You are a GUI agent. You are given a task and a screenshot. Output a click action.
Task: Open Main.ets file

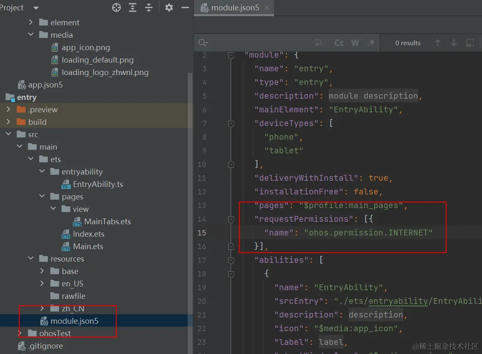click(87, 246)
